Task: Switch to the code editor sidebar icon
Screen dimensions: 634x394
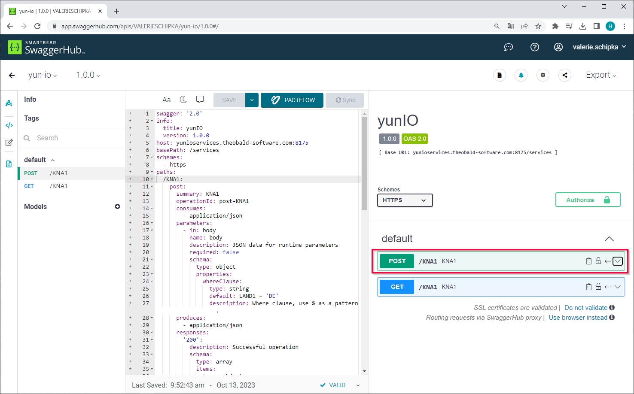Action: [9, 125]
